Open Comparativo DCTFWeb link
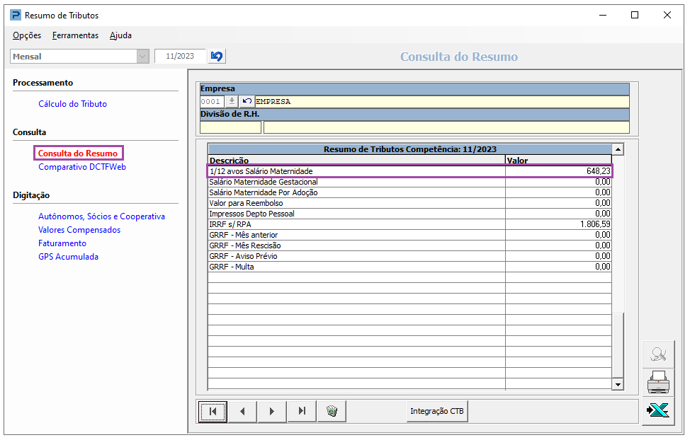The image size is (690, 440). 82,167
